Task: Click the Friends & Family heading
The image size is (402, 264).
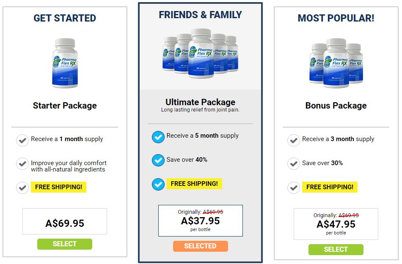Action: (x=201, y=15)
